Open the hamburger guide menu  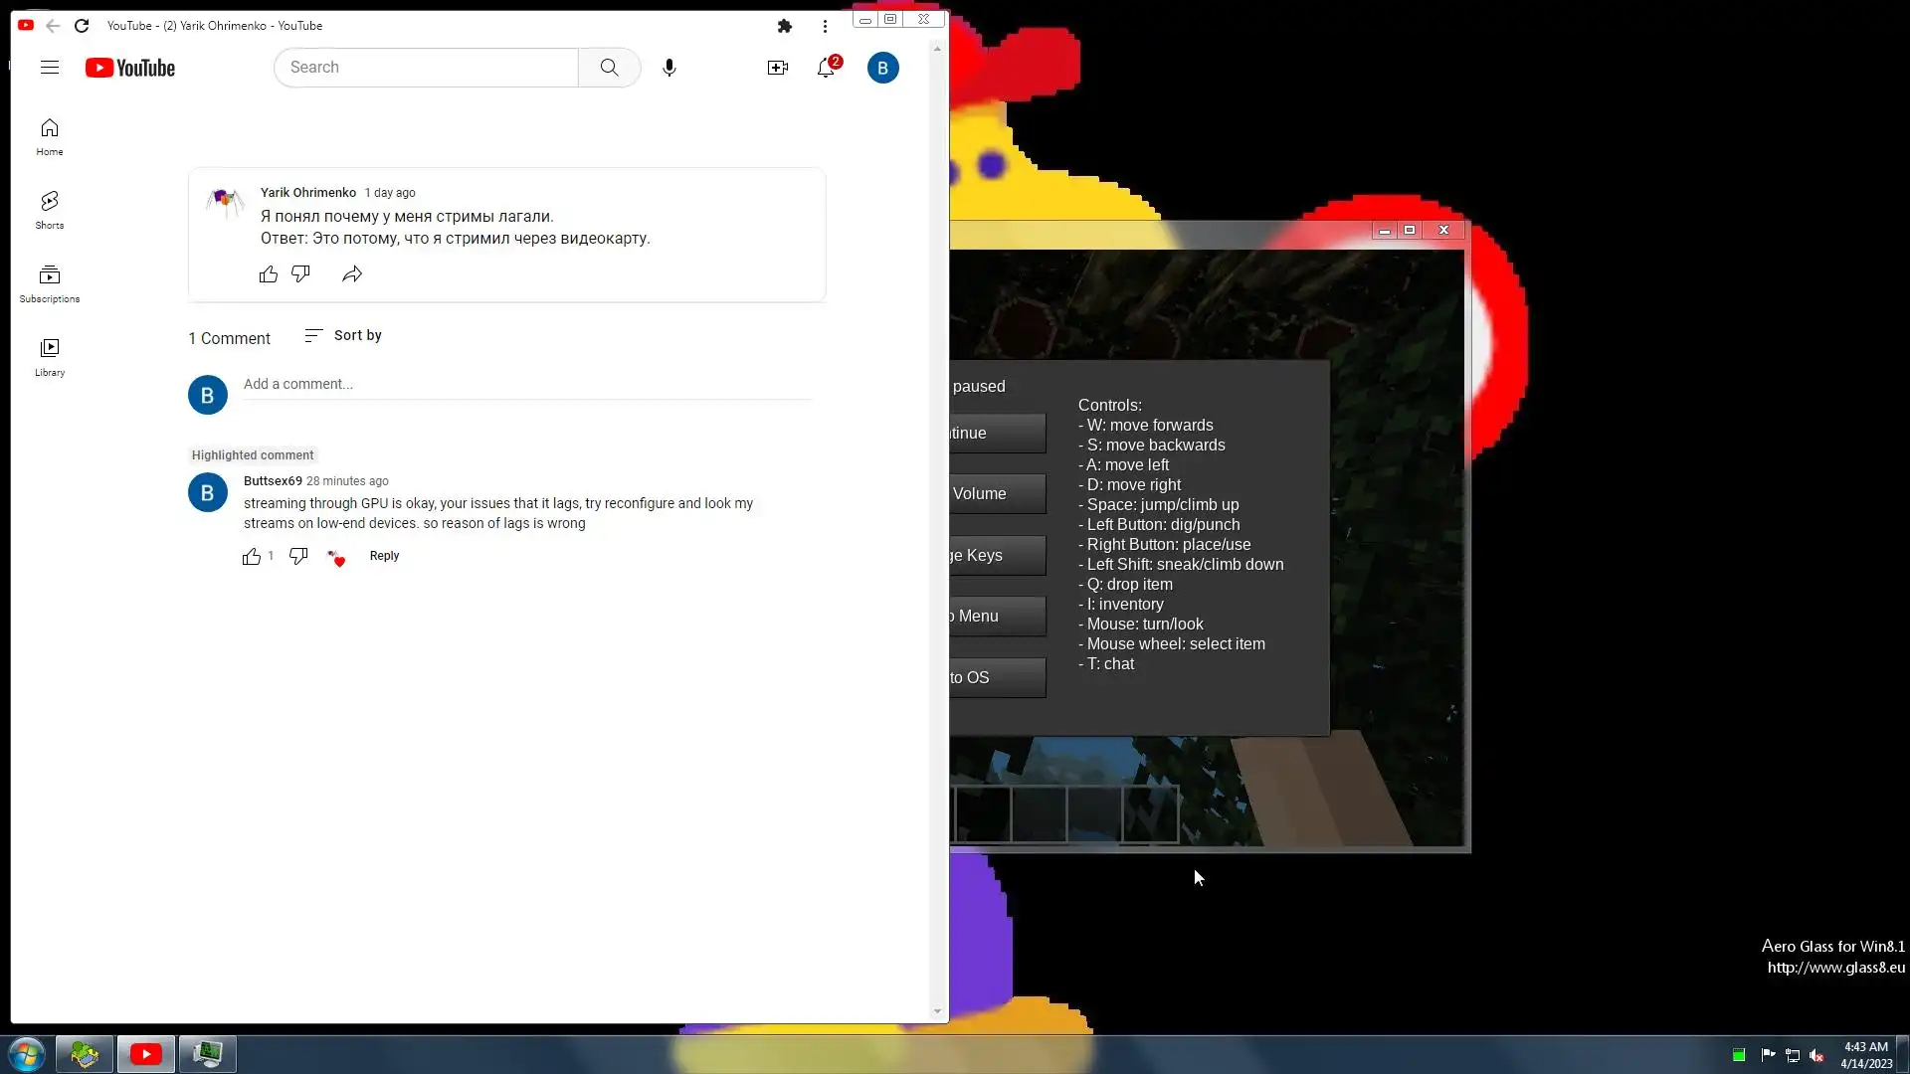pyautogui.click(x=50, y=68)
